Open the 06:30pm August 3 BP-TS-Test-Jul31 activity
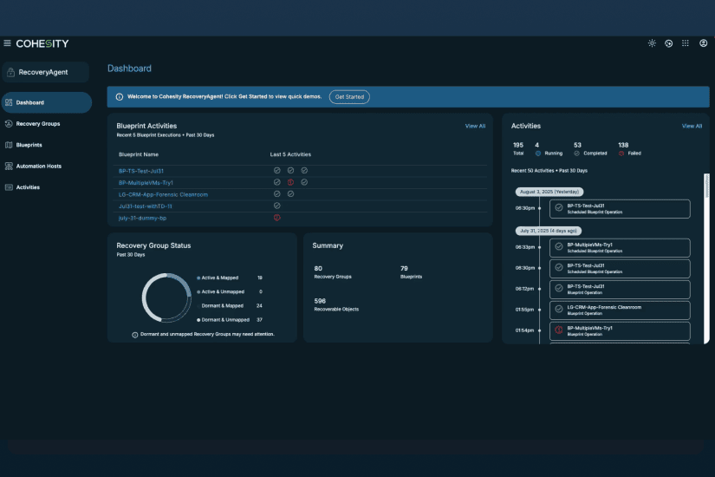This screenshot has width=715, height=477. [620, 209]
